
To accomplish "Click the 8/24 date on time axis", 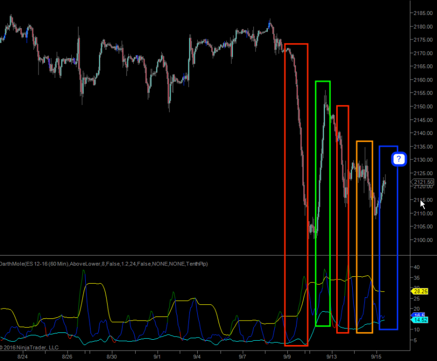I will tap(22, 357).
